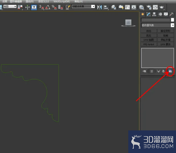176x153 pixels.
Task: Open the white object color swatch
Action: coord(172,20)
